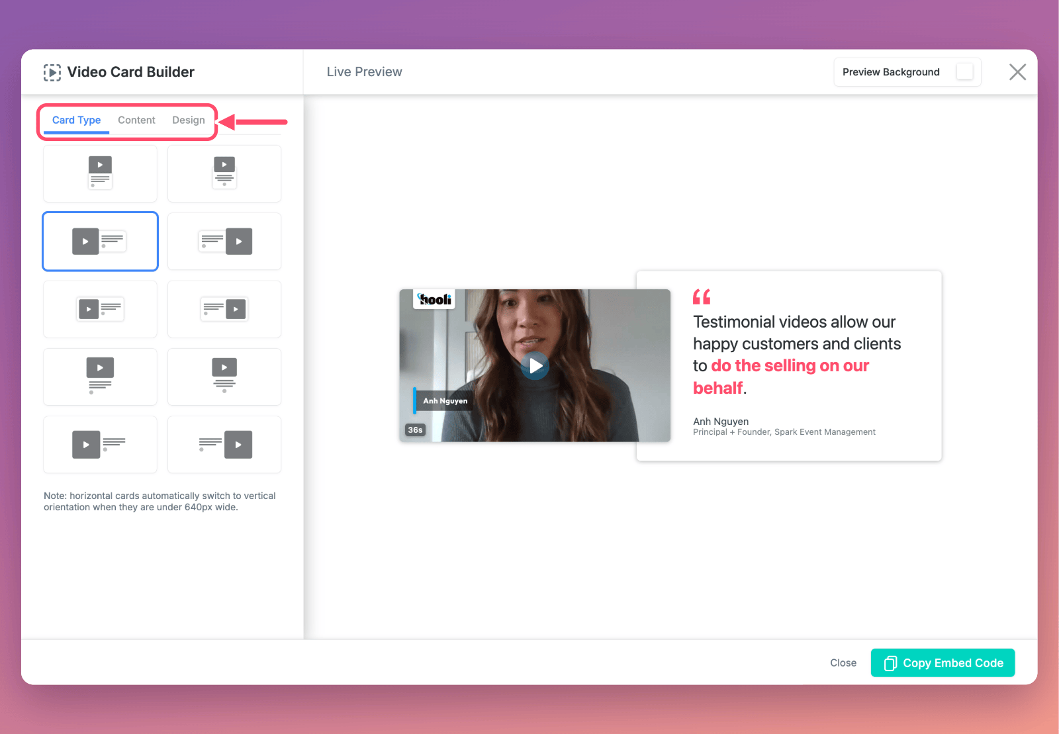Select borderless horizontal card with video right
This screenshot has width=1059, height=734.
[x=224, y=445]
